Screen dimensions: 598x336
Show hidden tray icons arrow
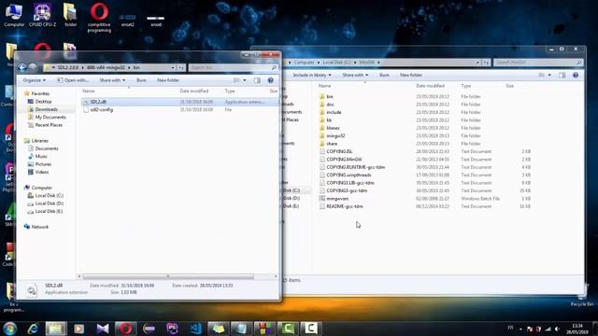520,329
